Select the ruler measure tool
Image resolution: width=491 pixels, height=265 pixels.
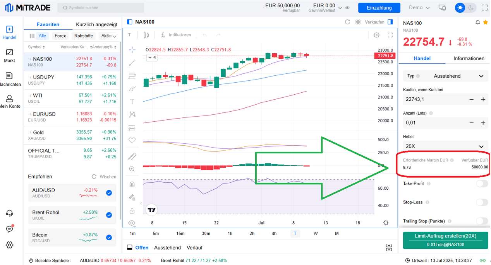pyautogui.click(x=132, y=156)
